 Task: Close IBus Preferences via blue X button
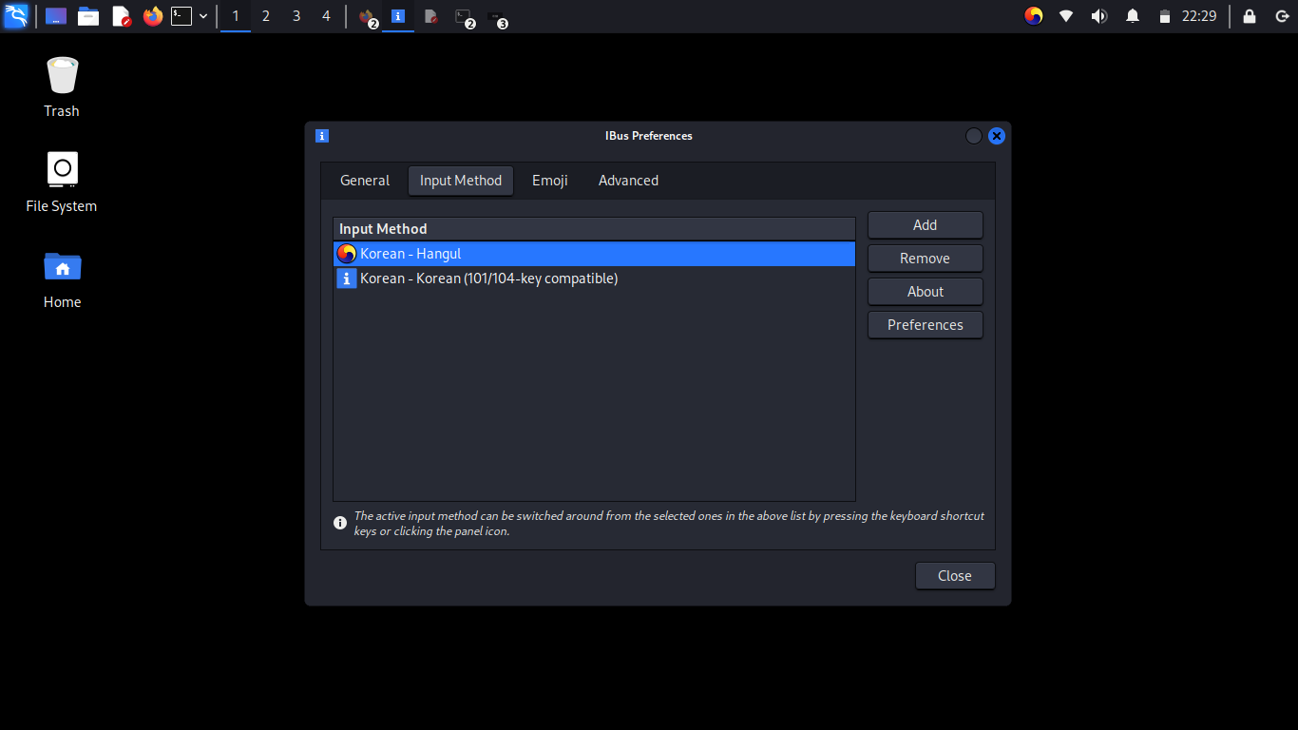[997, 136]
